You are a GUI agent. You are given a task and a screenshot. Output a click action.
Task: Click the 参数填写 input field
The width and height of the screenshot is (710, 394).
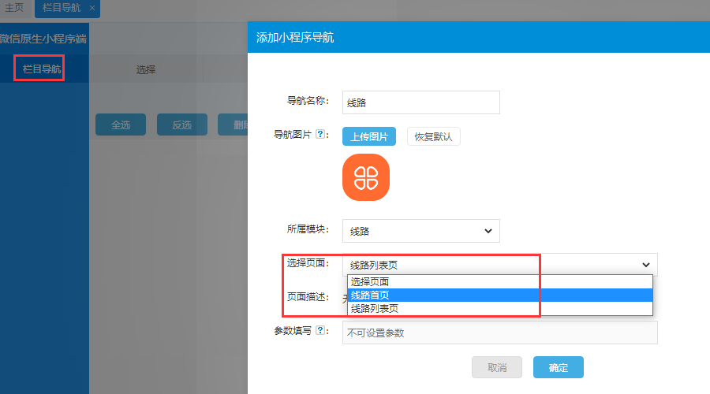(499, 333)
